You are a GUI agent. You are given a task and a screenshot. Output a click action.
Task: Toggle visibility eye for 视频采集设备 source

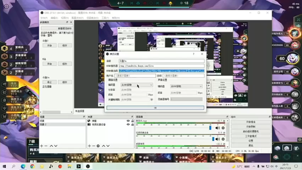click(128, 125)
